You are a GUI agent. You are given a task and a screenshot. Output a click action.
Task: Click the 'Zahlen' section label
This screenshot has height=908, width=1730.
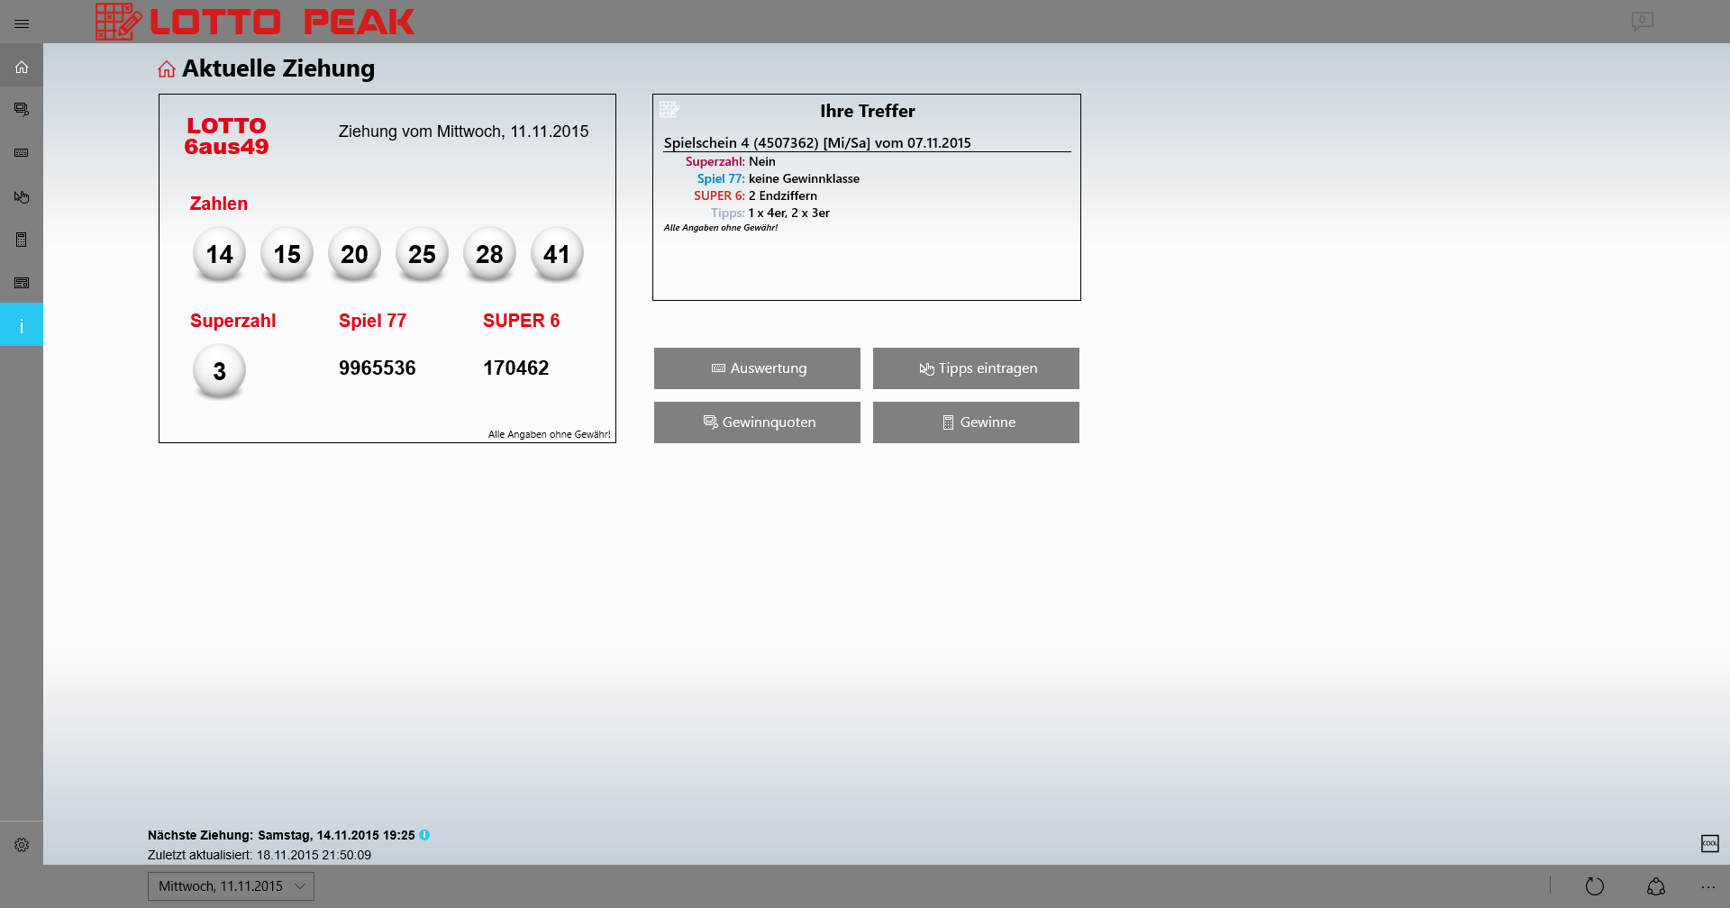pos(219,204)
